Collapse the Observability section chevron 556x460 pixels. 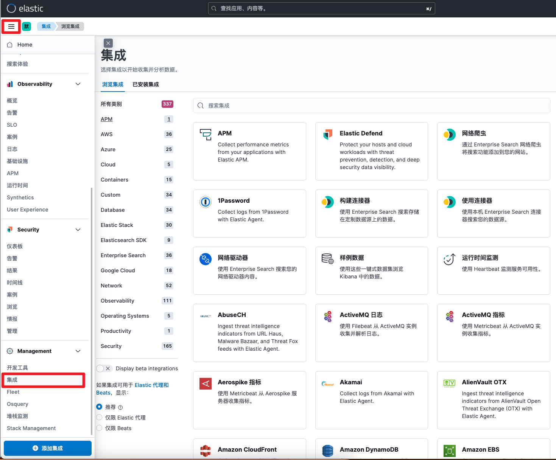(78, 84)
